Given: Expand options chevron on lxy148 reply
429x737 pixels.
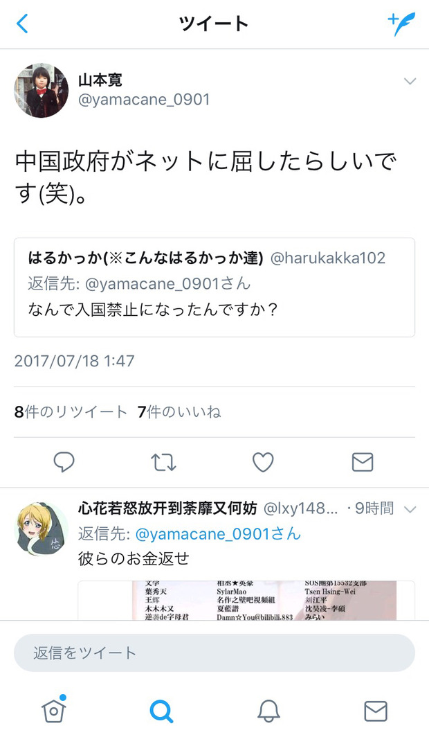Looking at the screenshot, I should click(410, 510).
